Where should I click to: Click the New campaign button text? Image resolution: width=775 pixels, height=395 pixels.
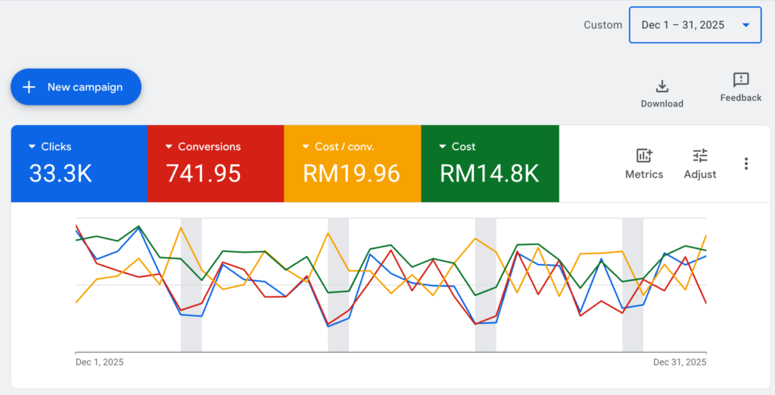(x=85, y=87)
